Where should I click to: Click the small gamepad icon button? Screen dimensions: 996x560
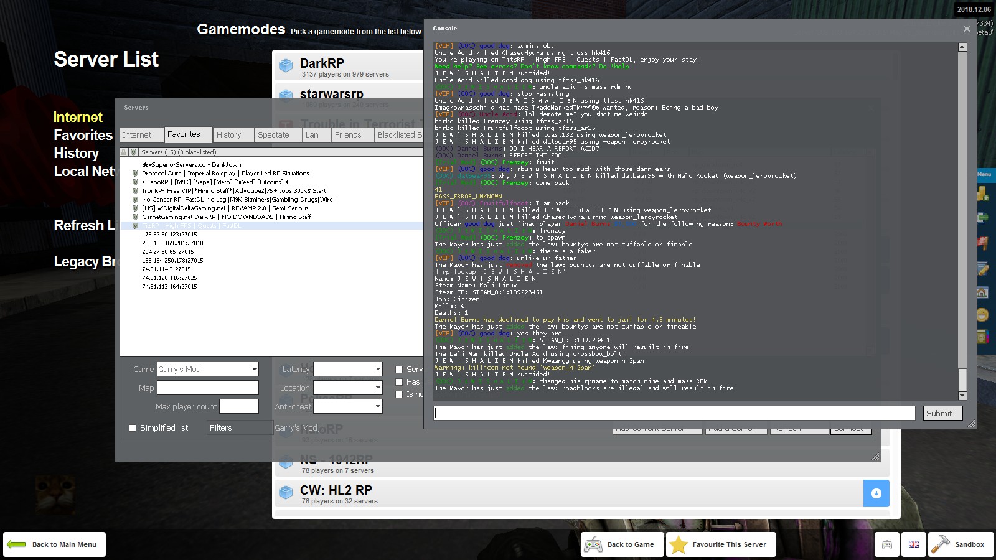[887, 544]
